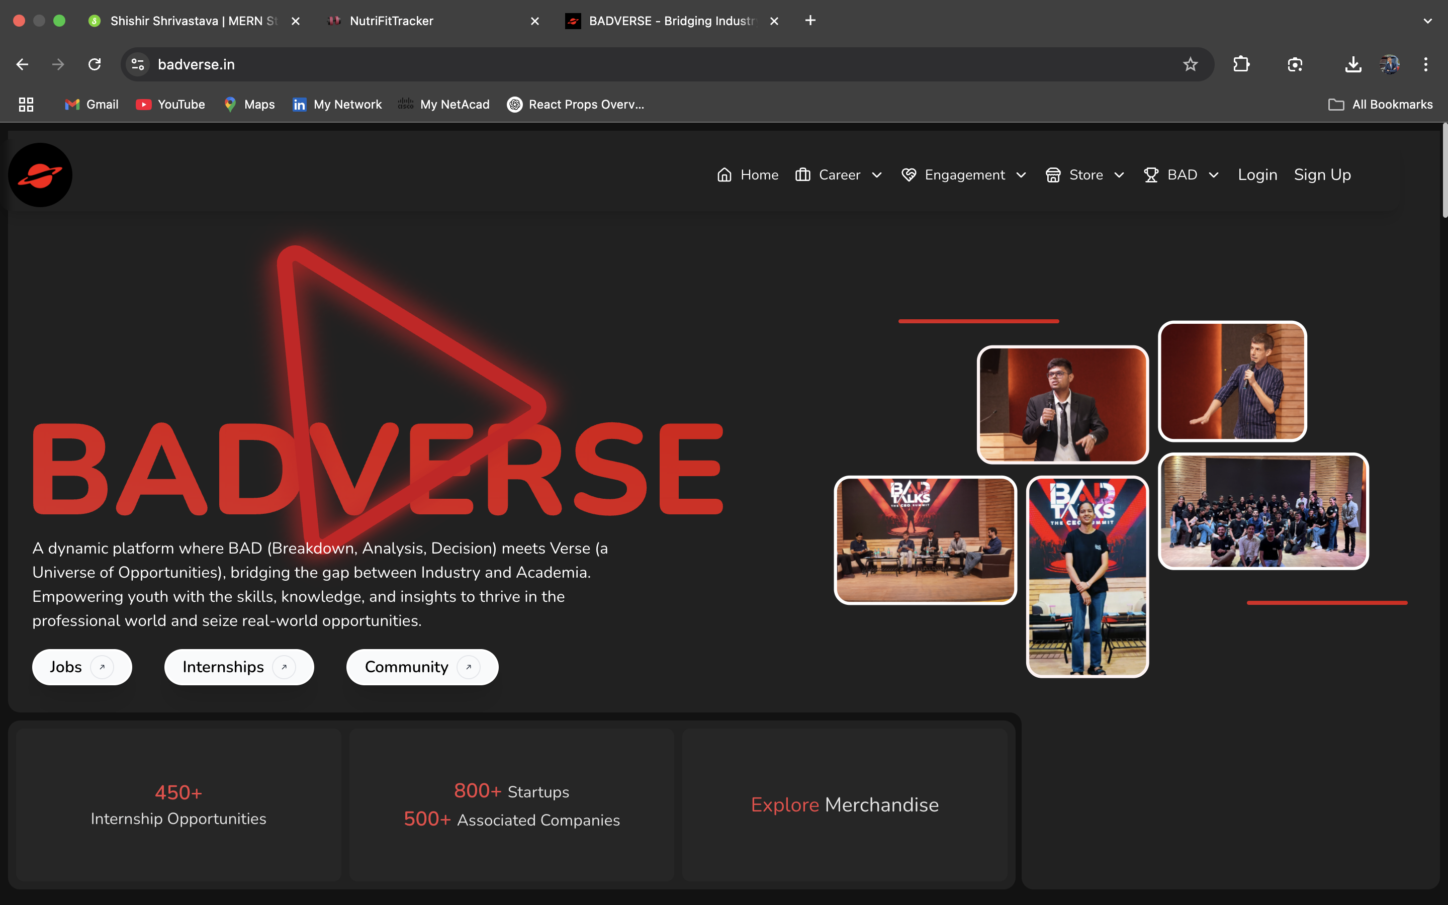Click the Store shop icon
Viewport: 1448px width, 905px height.
point(1053,175)
